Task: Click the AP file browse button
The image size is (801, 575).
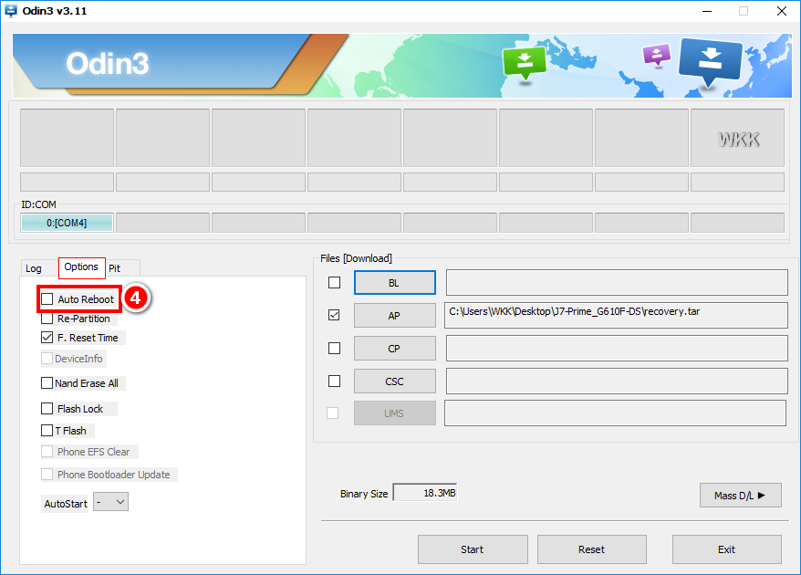Action: [x=394, y=316]
